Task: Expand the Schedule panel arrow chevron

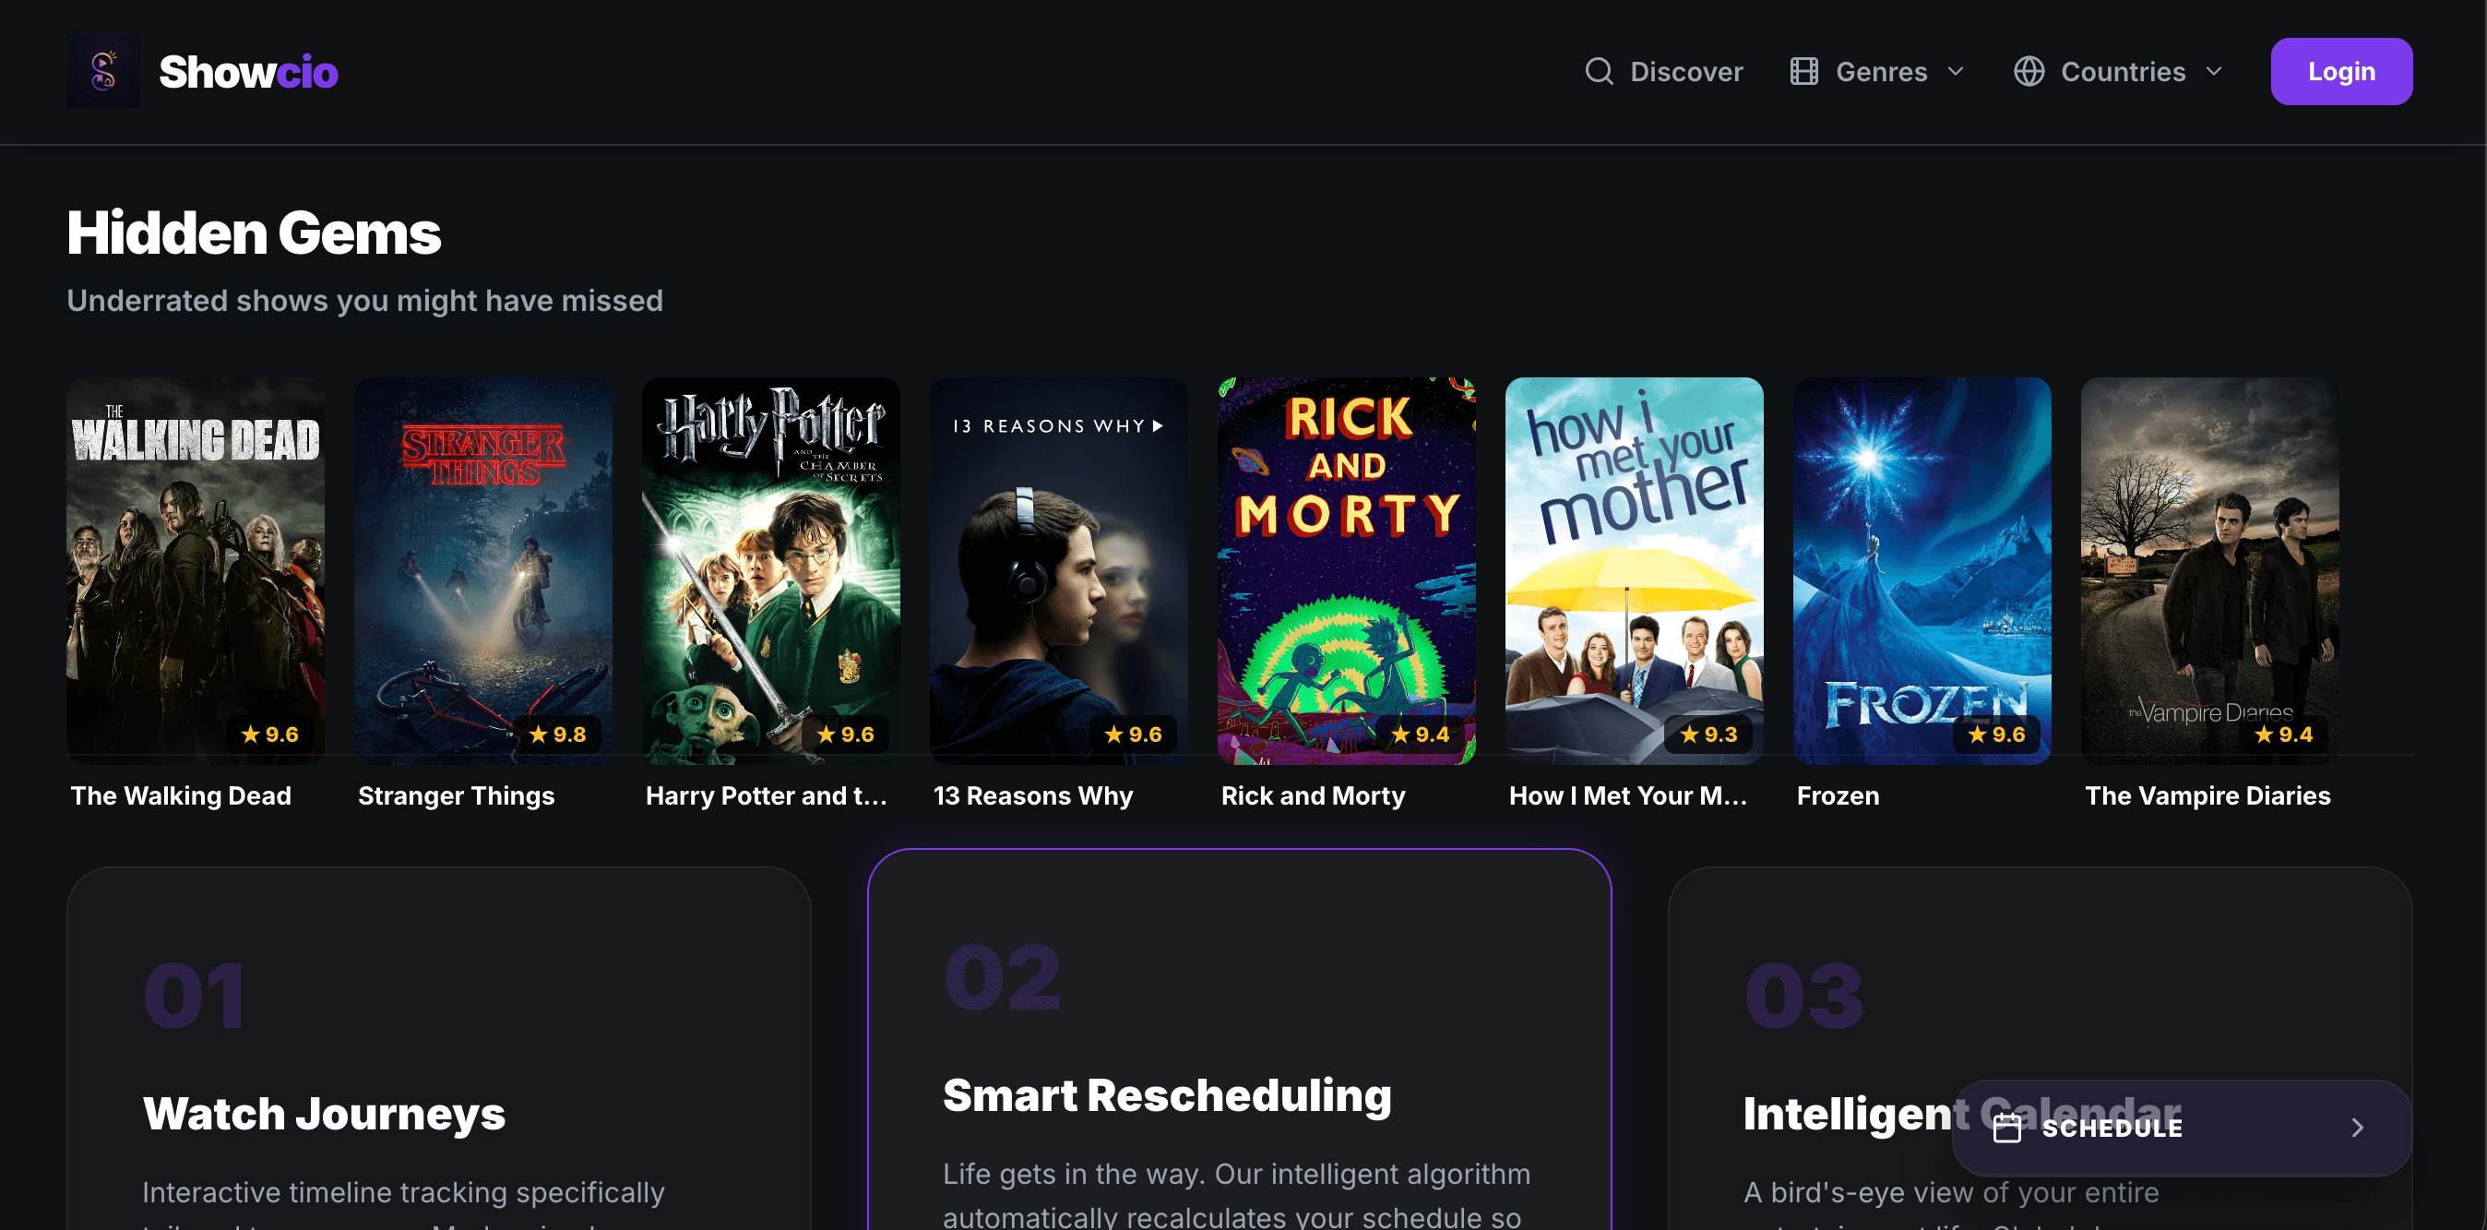Action: (2358, 1128)
